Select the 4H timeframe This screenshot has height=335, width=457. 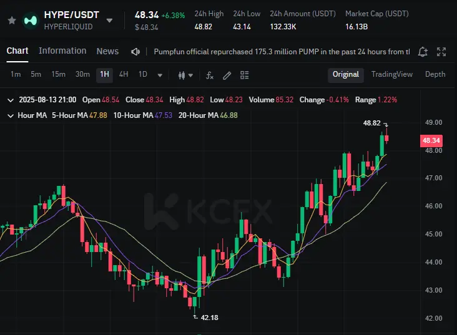124,75
